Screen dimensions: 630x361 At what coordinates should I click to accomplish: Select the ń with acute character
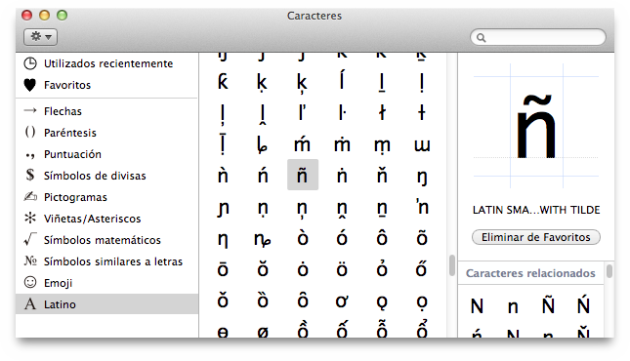coord(263,175)
